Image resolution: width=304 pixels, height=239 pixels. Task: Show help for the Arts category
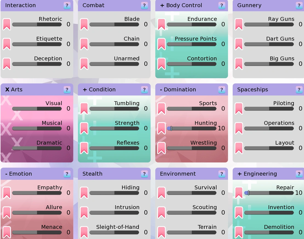pos(67,90)
